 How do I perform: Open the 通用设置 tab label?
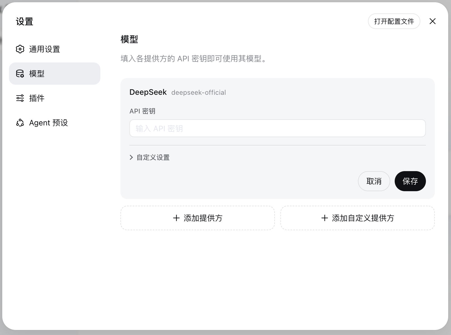point(45,49)
